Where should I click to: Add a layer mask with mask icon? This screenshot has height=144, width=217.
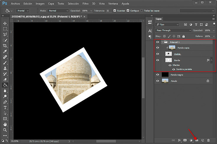click(185, 140)
